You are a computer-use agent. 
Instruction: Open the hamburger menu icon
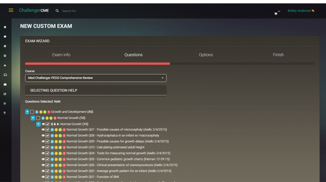click(x=11, y=10)
